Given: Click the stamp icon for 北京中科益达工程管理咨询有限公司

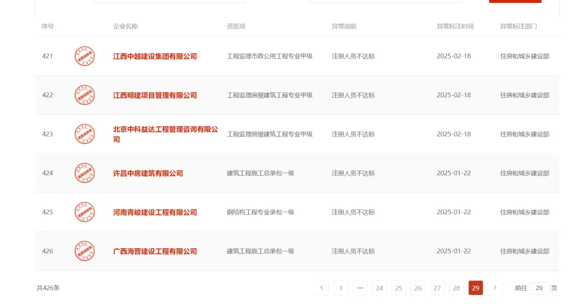Looking at the screenshot, I should tap(85, 134).
